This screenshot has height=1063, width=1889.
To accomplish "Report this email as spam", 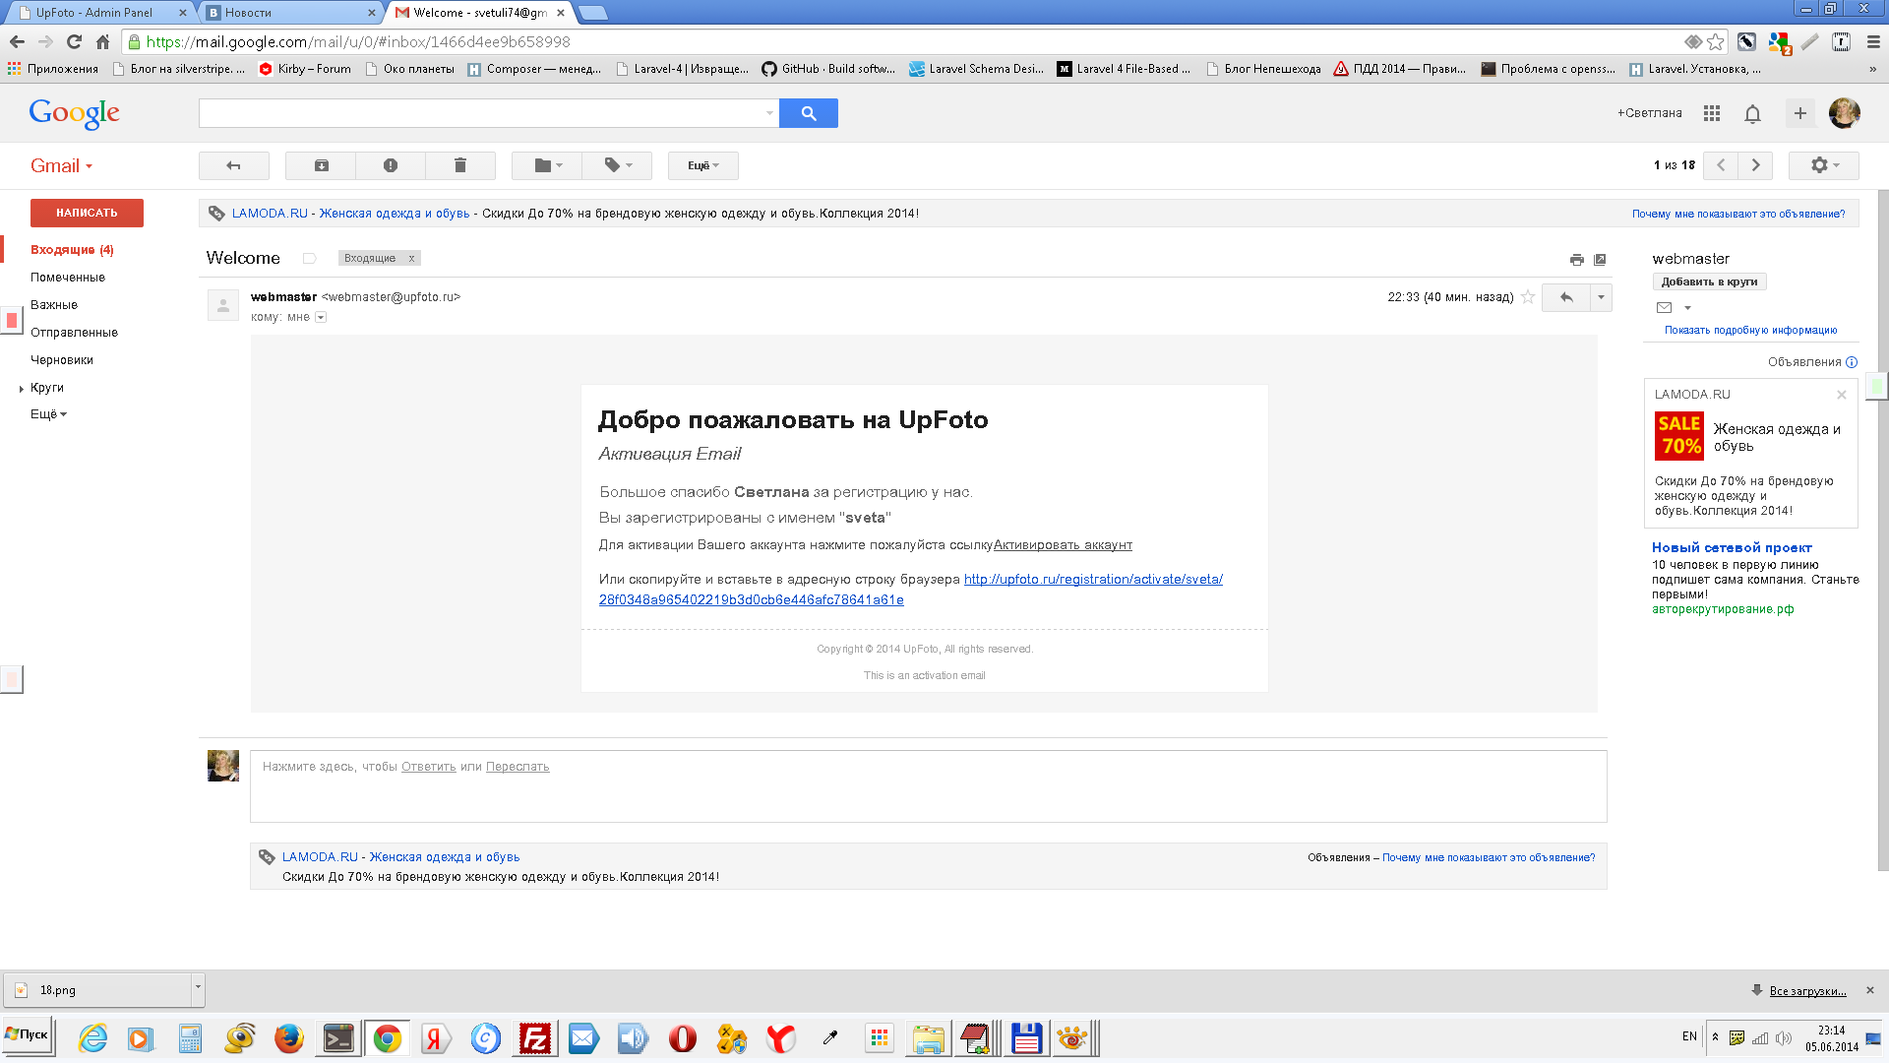I will (x=391, y=165).
